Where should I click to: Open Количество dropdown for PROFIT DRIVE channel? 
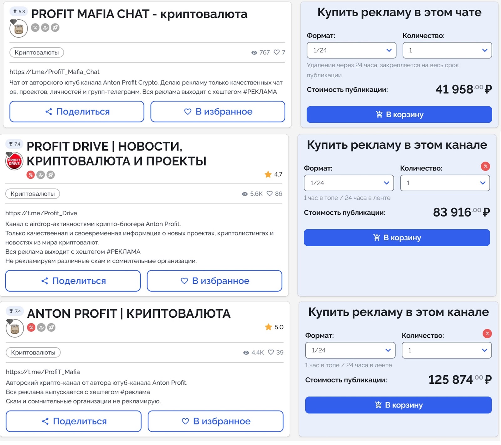click(x=445, y=183)
